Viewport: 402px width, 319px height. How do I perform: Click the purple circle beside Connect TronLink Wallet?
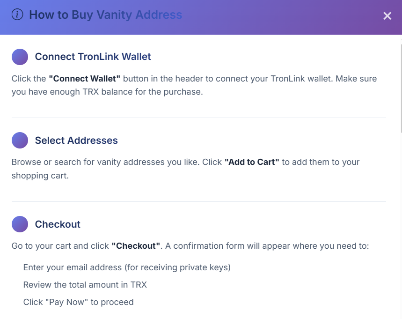coord(20,57)
